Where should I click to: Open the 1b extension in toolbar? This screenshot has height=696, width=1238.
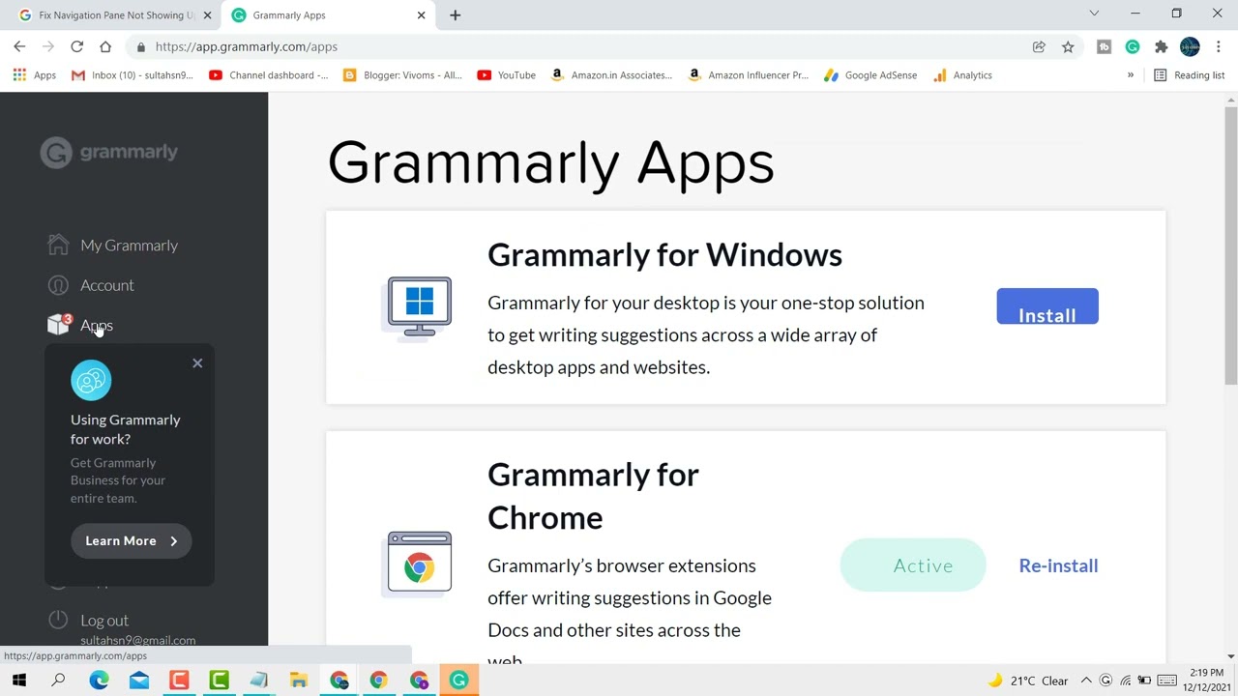click(x=1104, y=46)
